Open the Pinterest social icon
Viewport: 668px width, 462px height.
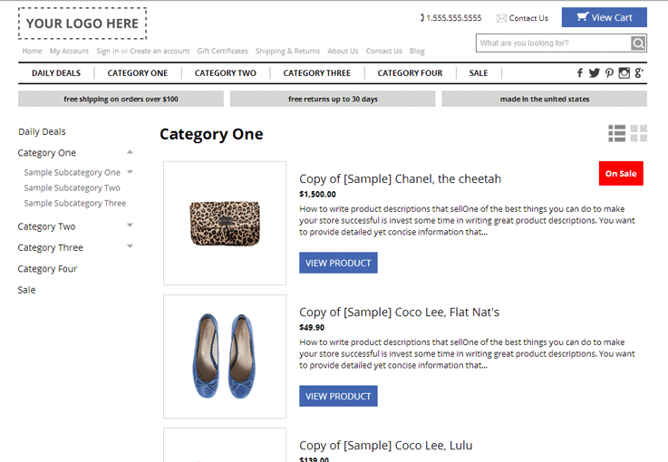pos(609,72)
